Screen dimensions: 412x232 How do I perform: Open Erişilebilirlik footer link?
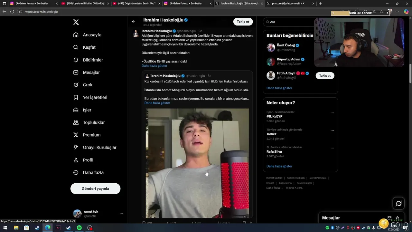click(x=286, y=183)
